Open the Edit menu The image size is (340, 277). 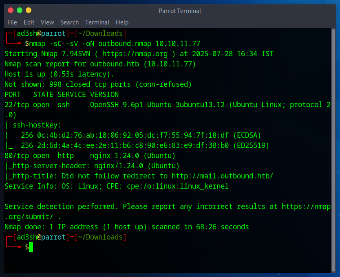29,22
